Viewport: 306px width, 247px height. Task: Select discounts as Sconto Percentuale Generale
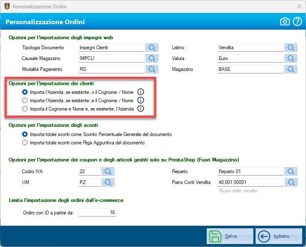point(97,134)
